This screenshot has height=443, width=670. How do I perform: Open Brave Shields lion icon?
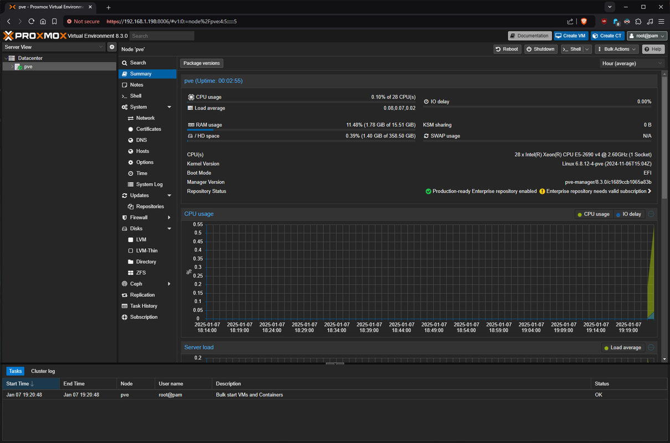(x=584, y=21)
